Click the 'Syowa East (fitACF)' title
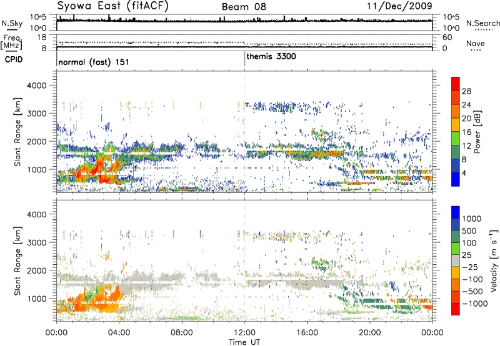The height and width of the screenshot is (346, 500). tap(113, 6)
